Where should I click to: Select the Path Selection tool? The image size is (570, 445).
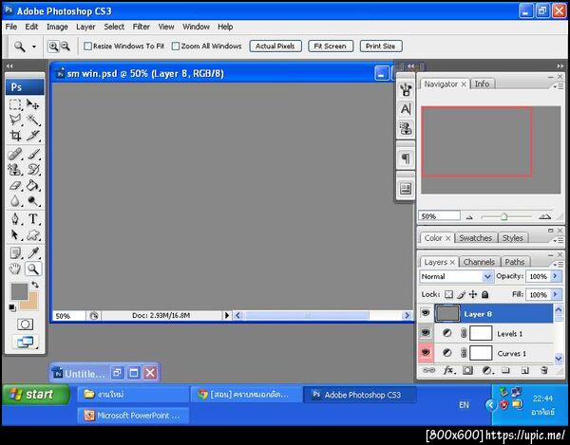coord(15,235)
